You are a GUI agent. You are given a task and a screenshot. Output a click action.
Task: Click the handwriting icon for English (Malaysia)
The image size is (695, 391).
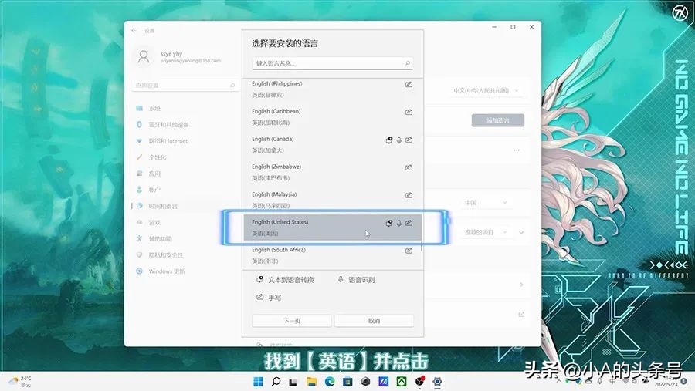pos(409,195)
